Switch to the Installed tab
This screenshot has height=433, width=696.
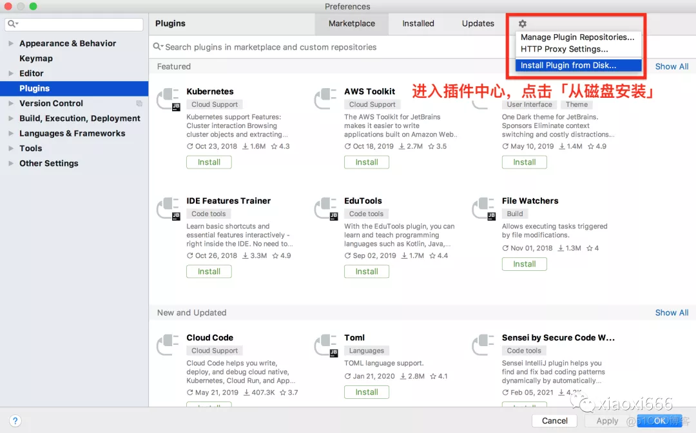tap(418, 23)
